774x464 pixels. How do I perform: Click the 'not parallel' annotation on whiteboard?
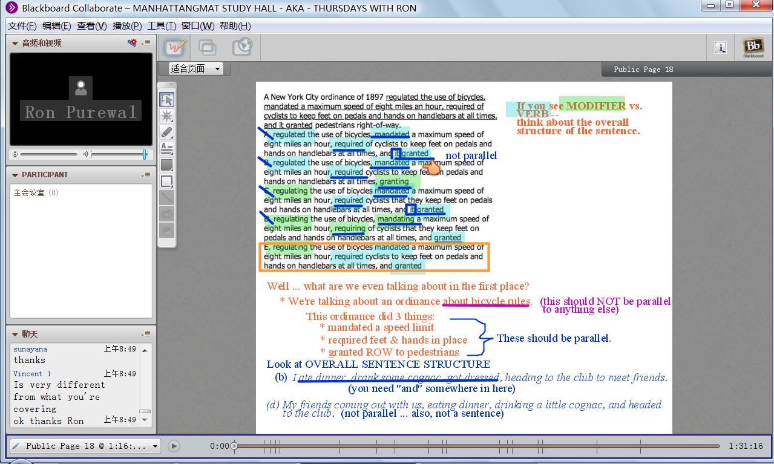(471, 156)
